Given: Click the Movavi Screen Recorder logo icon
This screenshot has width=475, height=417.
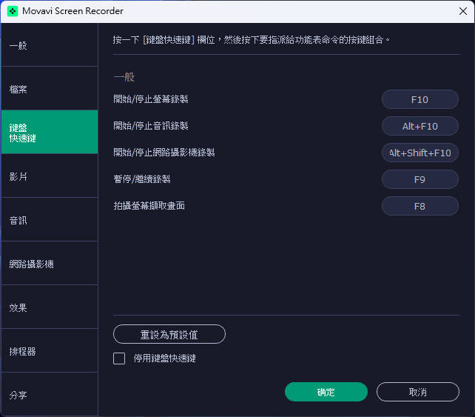Looking at the screenshot, I should click(13, 12).
